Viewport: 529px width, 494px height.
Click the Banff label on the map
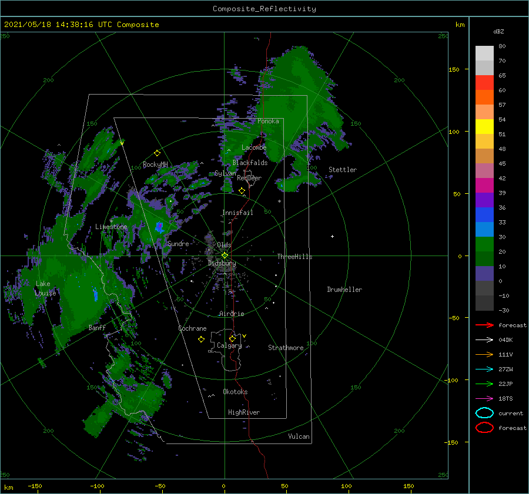97,327
